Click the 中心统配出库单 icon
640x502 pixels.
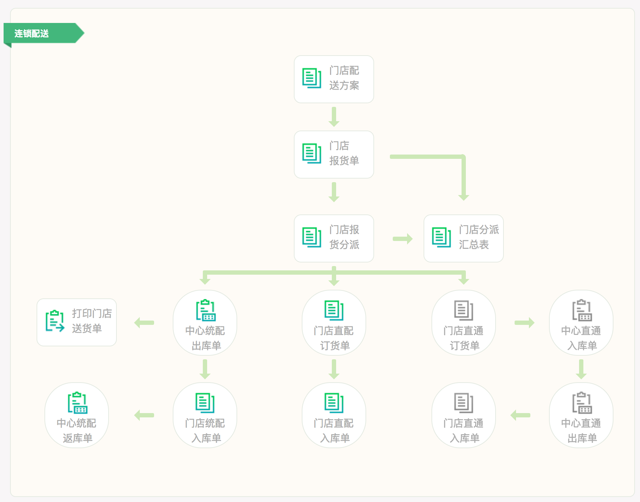205,310
